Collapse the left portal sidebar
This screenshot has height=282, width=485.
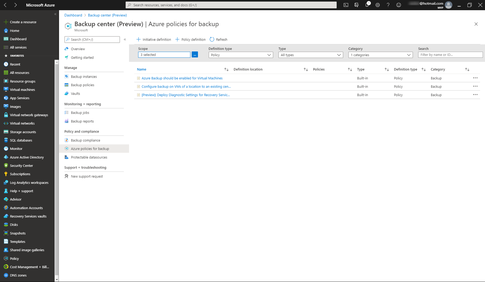point(55,14)
